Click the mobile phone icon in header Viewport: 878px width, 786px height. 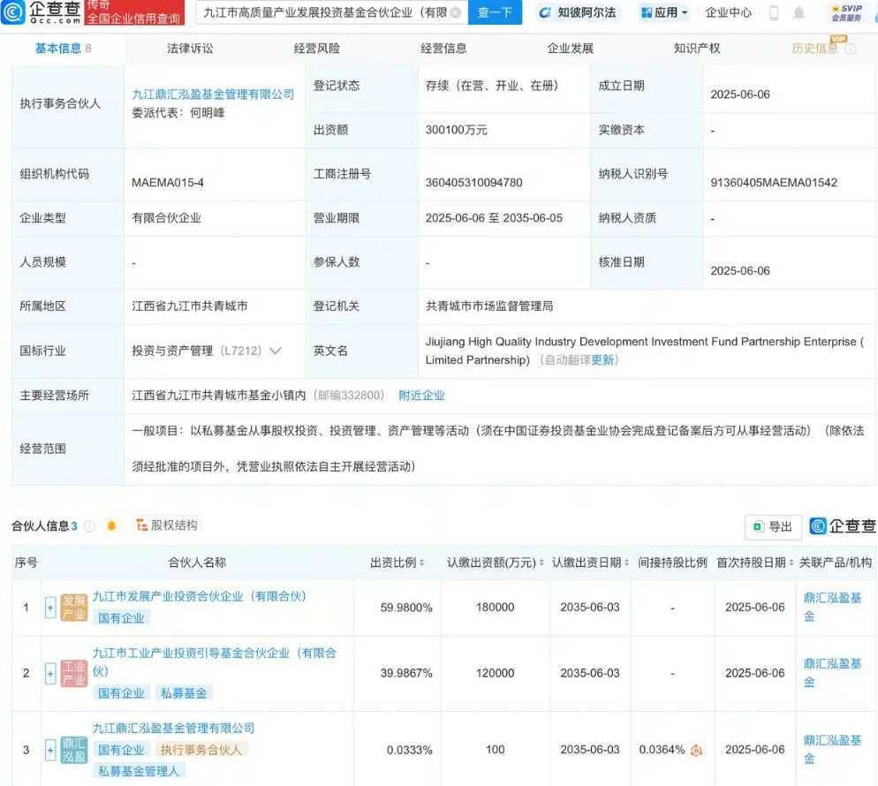click(774, 13)
